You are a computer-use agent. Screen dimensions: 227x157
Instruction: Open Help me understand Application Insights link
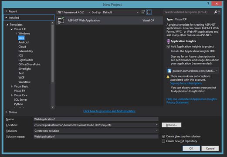click(x=191, y=99)
